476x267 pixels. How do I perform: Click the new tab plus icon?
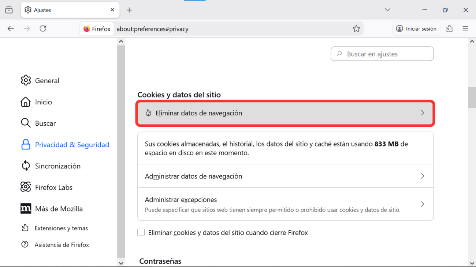[129, 10]
